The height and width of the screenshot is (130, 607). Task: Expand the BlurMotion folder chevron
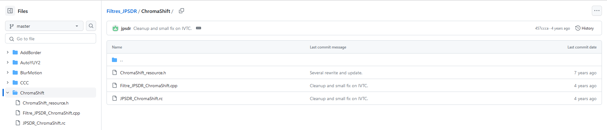pos(8,73)
